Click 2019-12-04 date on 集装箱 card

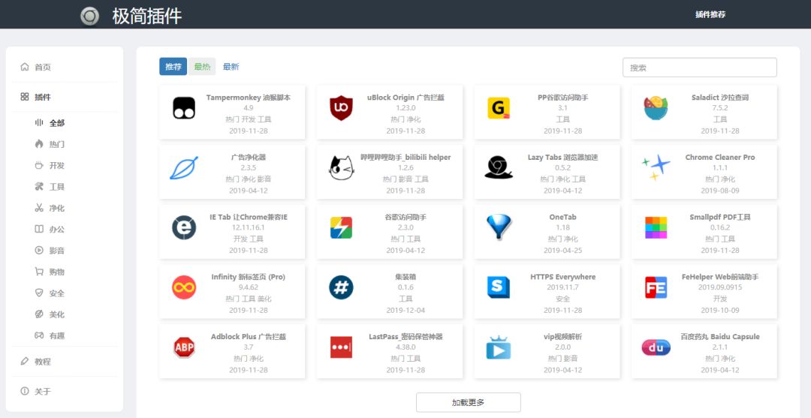tap(405, 311)
